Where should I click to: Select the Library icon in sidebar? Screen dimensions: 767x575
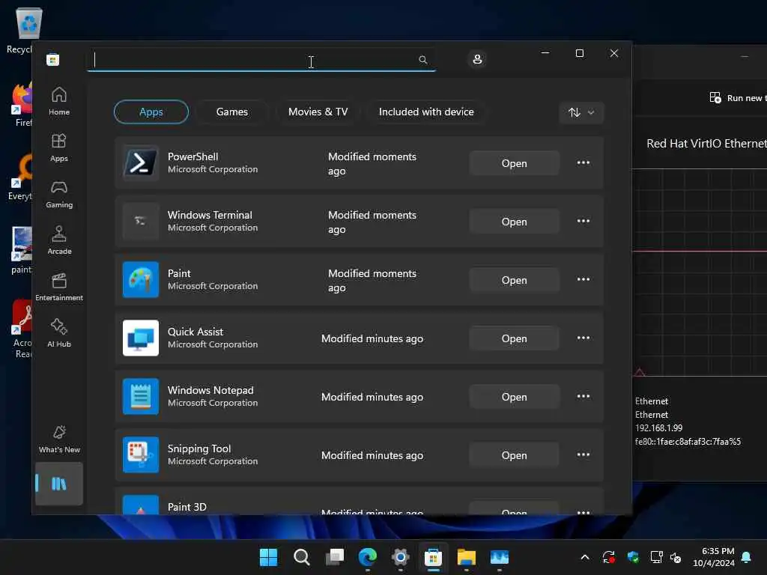pos(59,484)
